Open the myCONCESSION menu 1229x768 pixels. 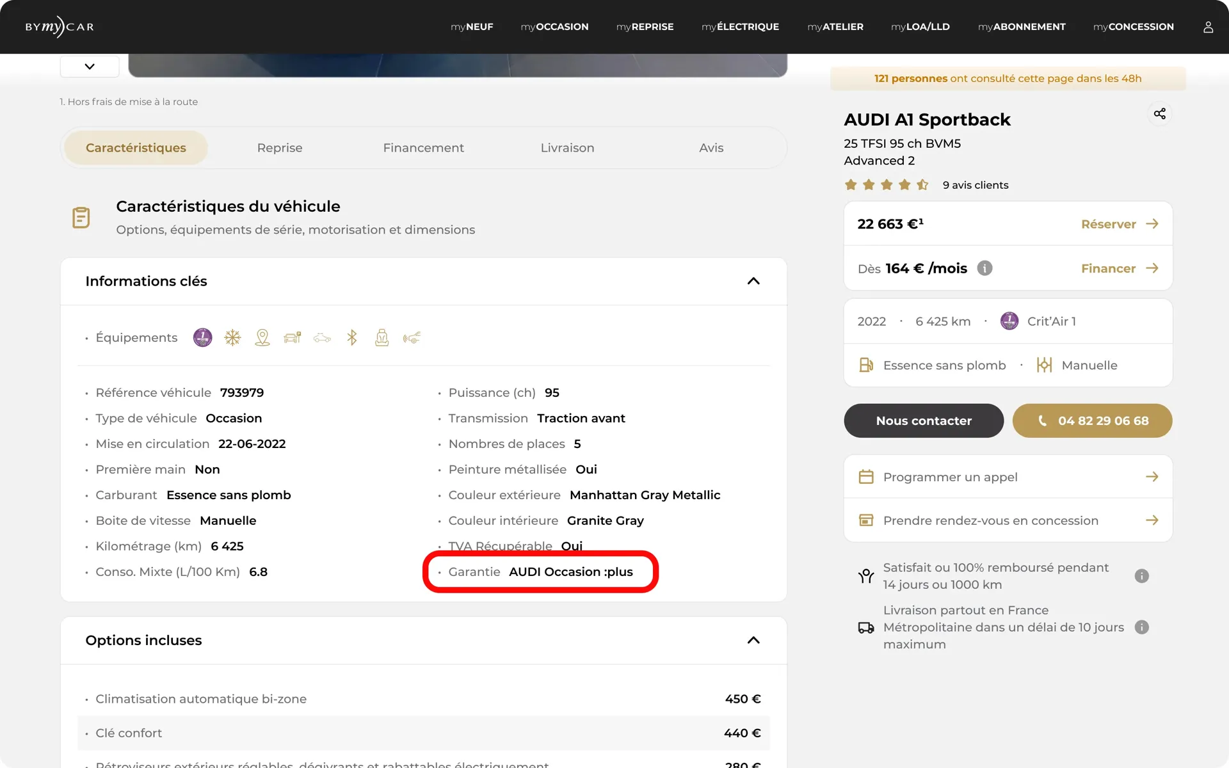pos(1134,27)
